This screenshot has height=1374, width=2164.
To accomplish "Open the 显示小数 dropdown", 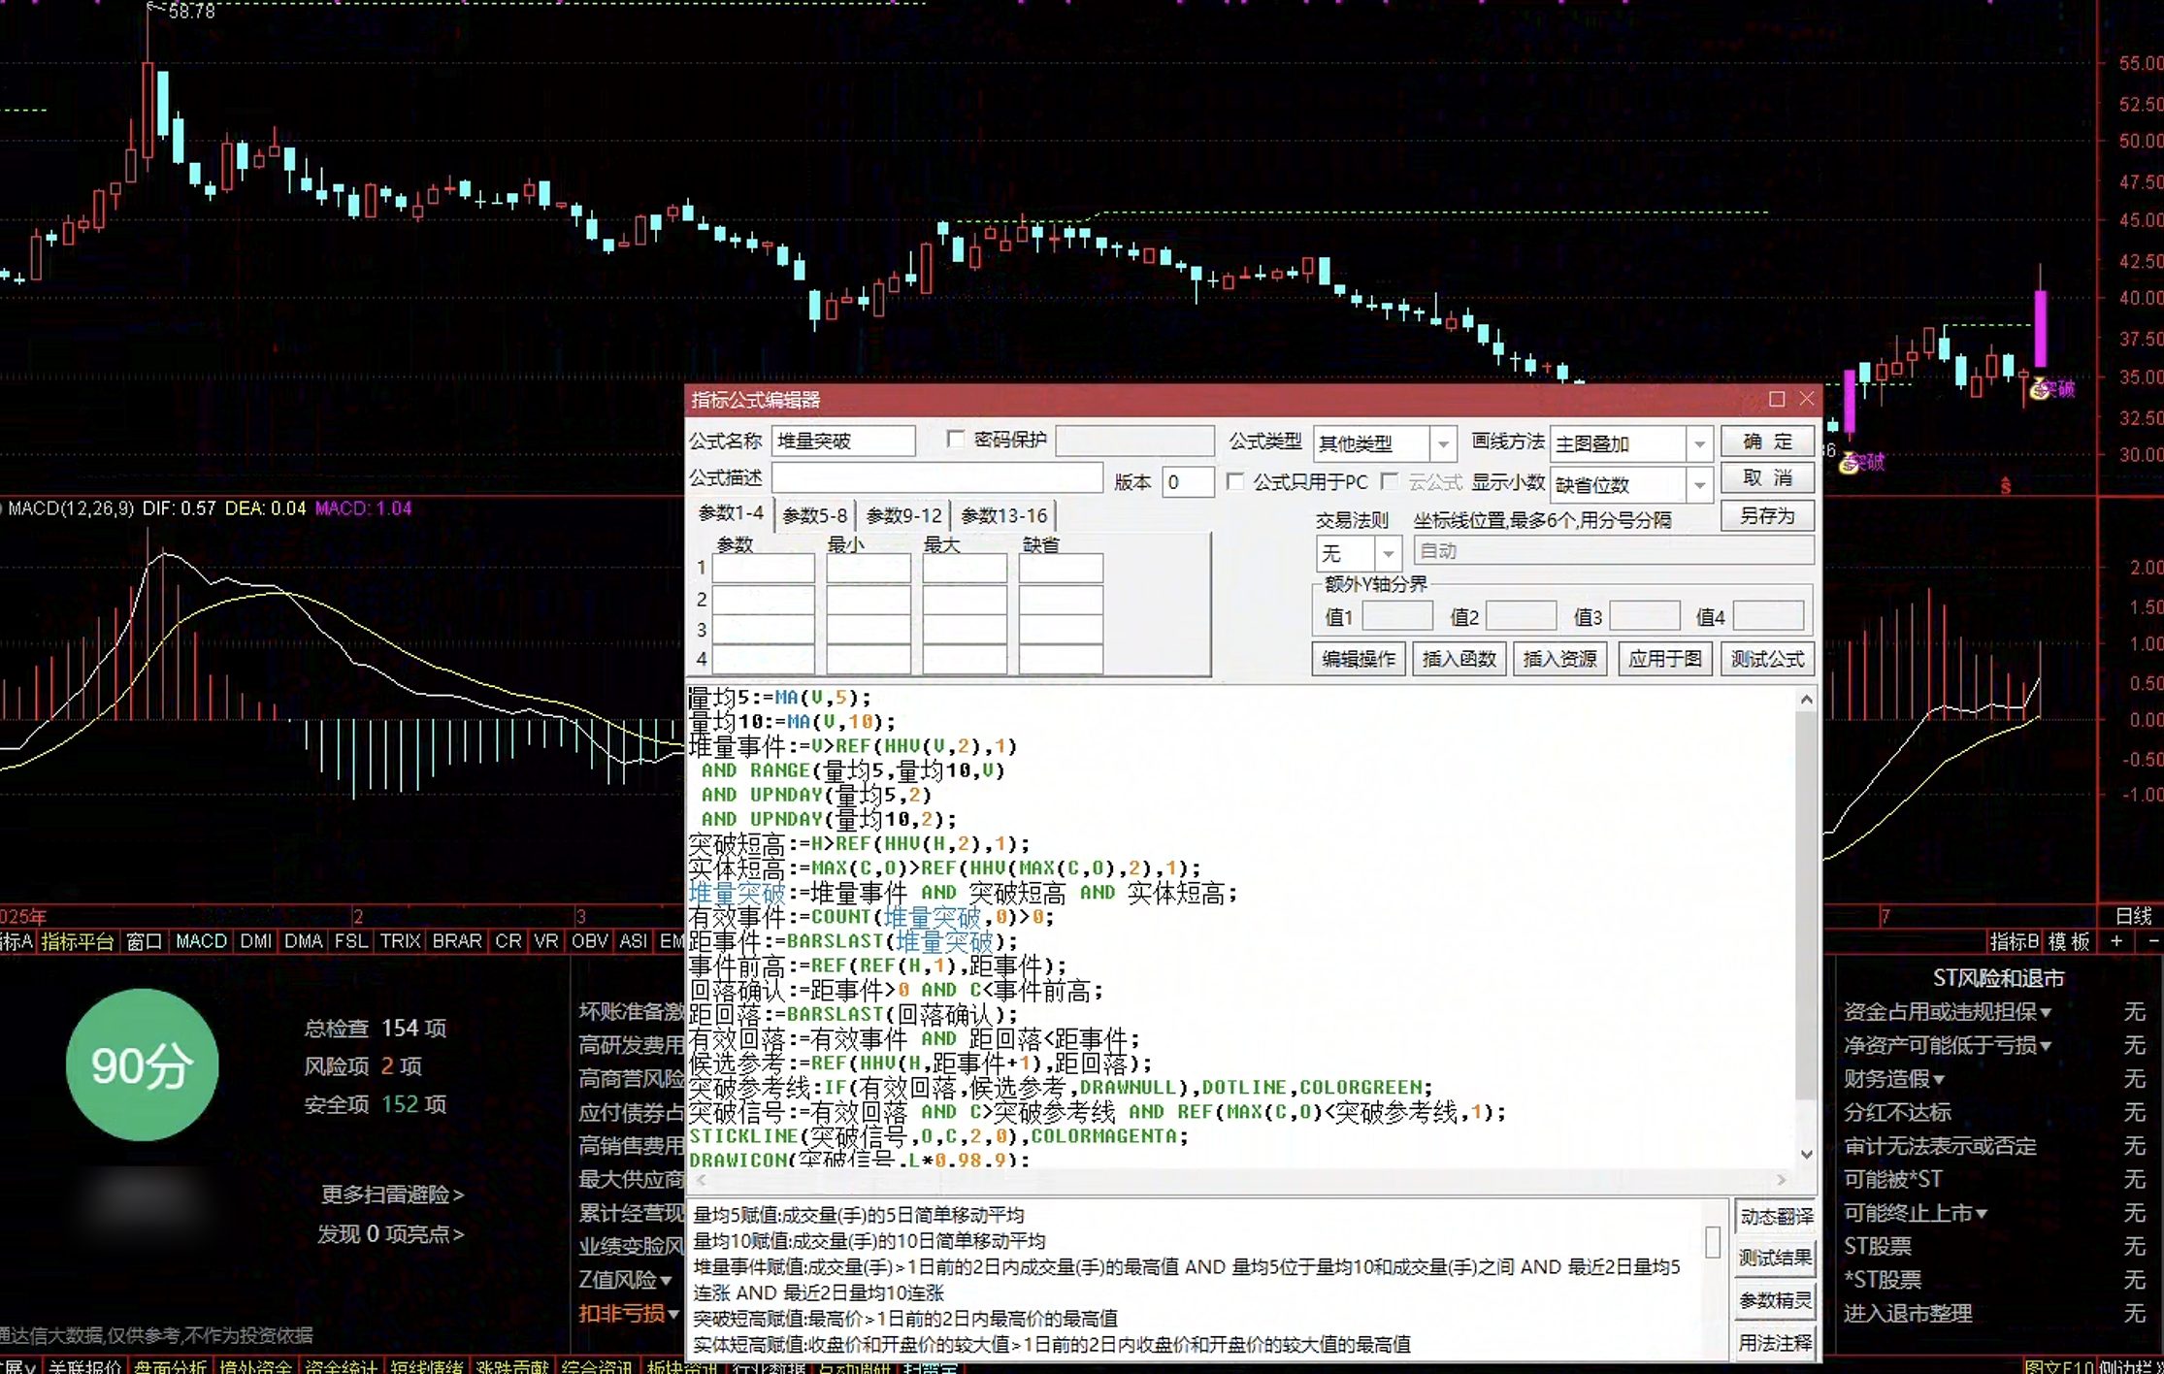I will [1699, 484].
